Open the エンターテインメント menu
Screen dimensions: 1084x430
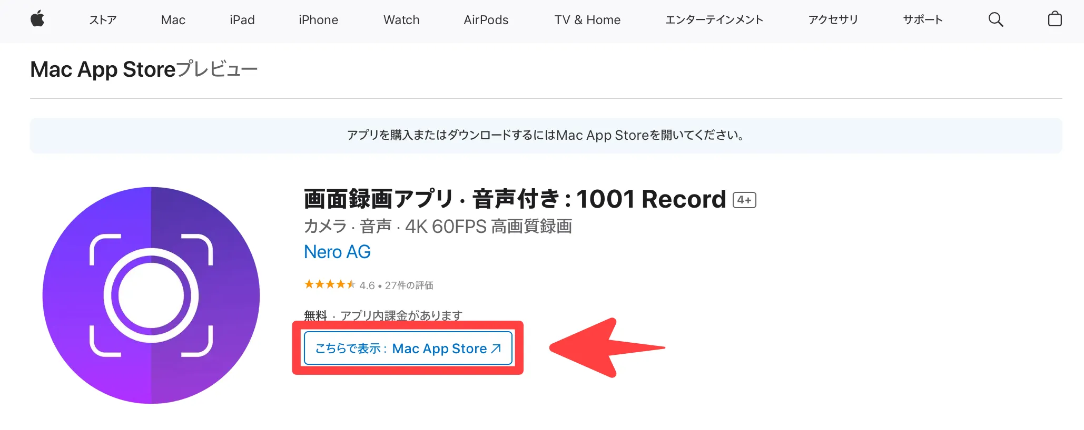point(714,20)
